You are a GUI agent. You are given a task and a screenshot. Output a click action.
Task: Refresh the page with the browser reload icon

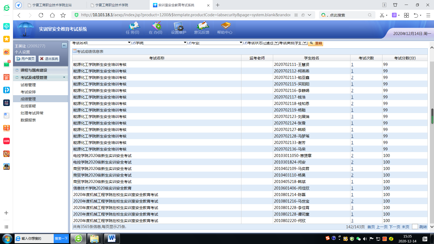41,15
